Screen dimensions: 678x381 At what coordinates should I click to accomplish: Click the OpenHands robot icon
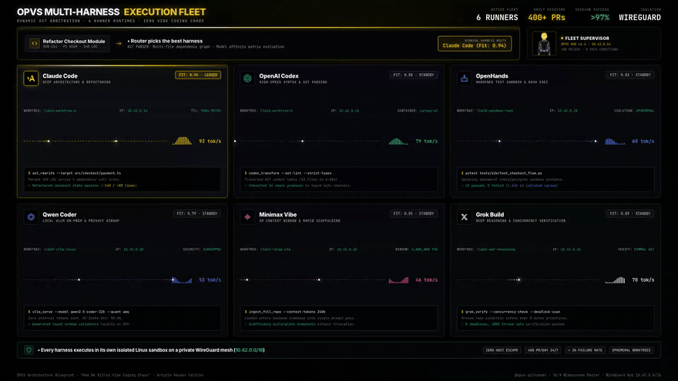464,79
